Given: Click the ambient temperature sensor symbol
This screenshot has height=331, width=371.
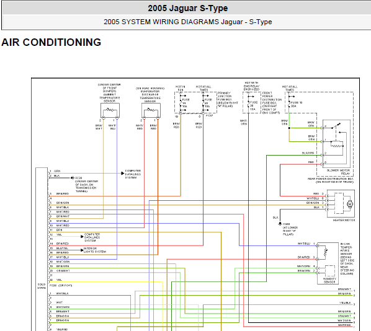Looking at the screenshot, I should [110, 110].
